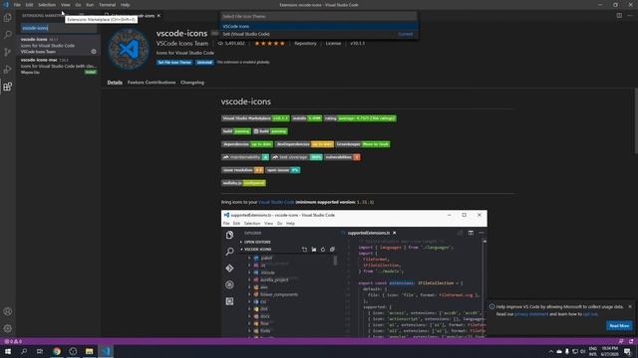Open the Windows Start menu

point(8,351)
